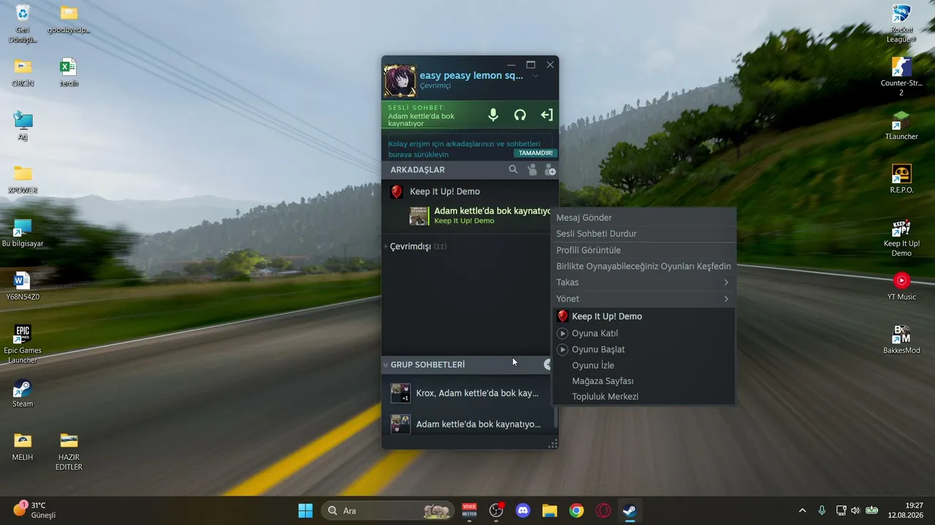Launch Counter-Strike 2 desktop shortcut

coord(901,77)
